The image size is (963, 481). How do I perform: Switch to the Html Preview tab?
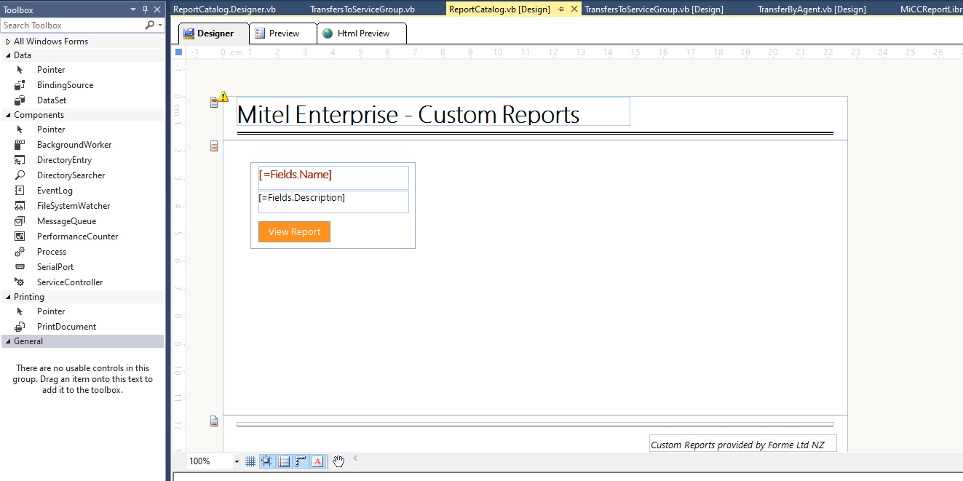pos(361,33)
